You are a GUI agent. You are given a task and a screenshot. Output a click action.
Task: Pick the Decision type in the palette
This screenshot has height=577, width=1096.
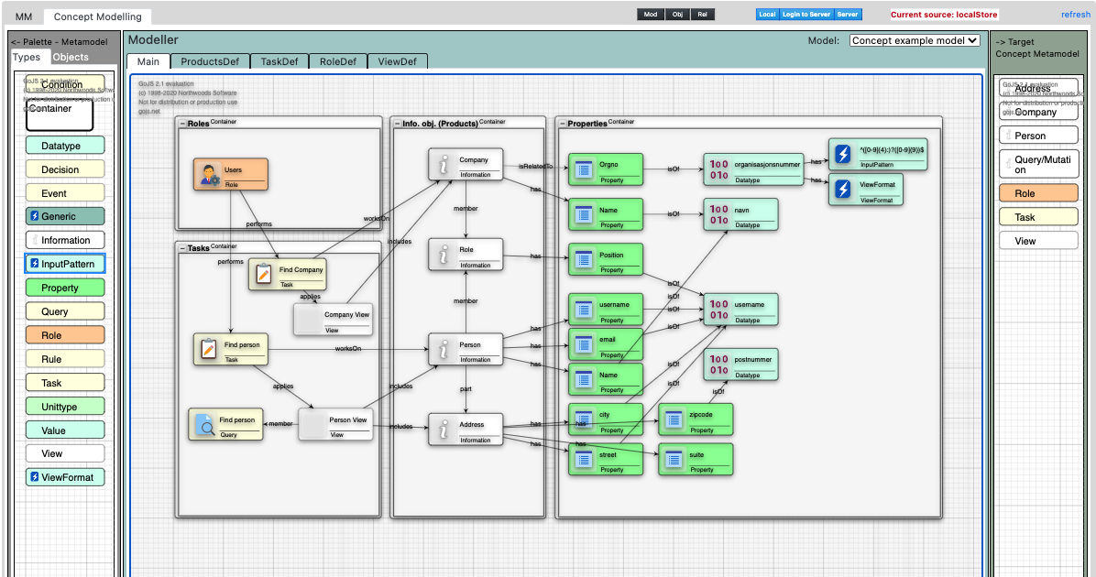pos(65,169)
